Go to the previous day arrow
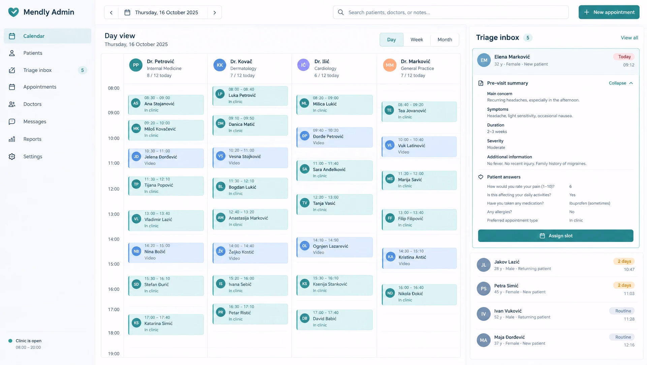This screenshot has height=365, width=647. pyautogui.click(x=111, y=12)
